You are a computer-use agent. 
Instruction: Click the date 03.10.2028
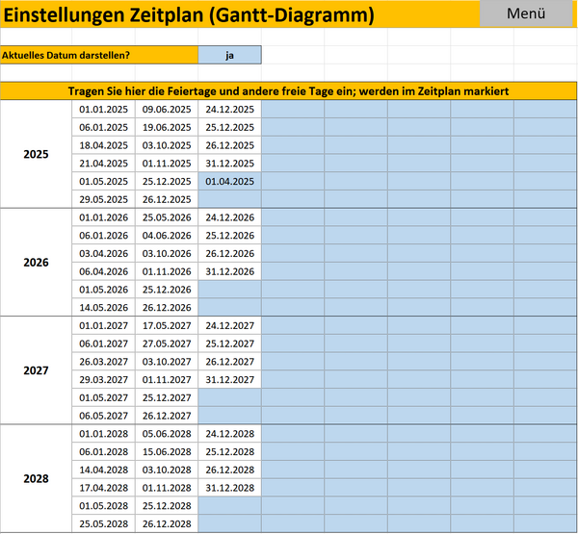(x=167, y=470)
